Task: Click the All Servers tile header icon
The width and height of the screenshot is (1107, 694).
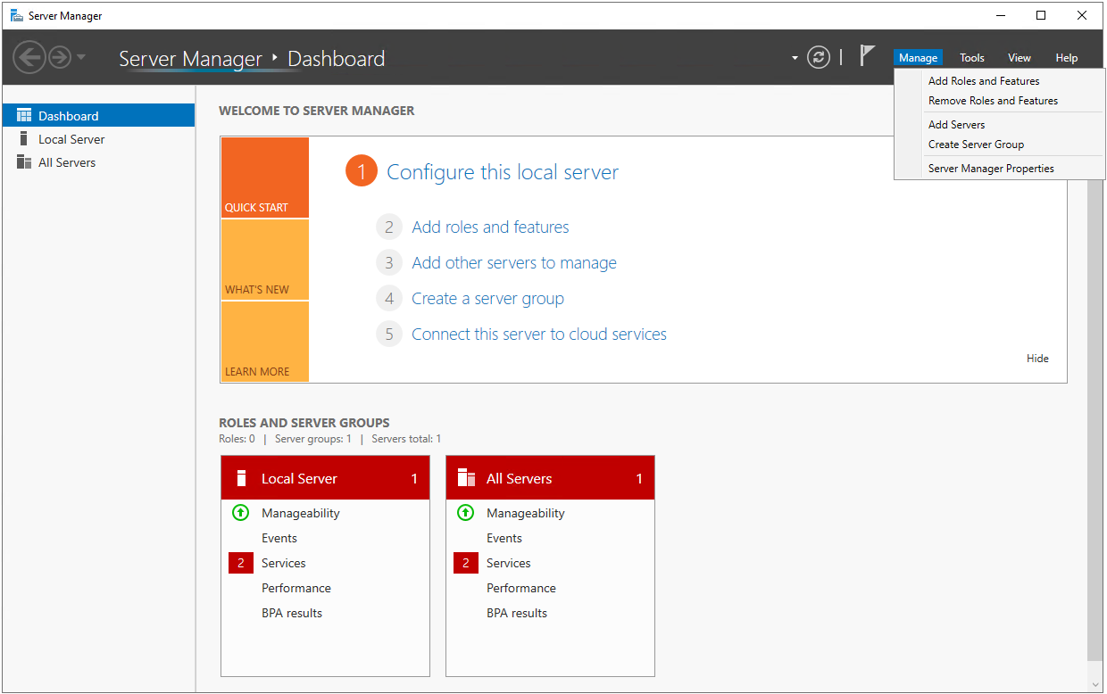Action: click(466, 478)
